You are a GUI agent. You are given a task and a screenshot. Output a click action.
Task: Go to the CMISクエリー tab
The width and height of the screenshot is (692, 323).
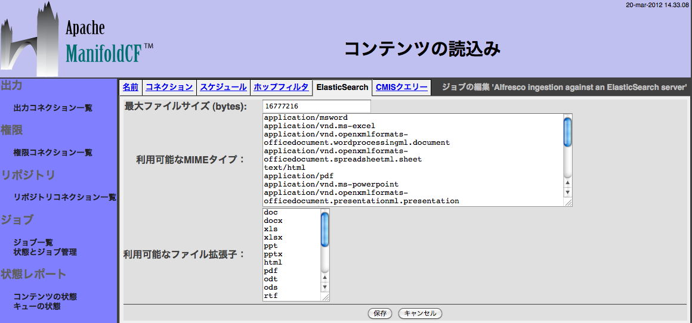(401, 87)
